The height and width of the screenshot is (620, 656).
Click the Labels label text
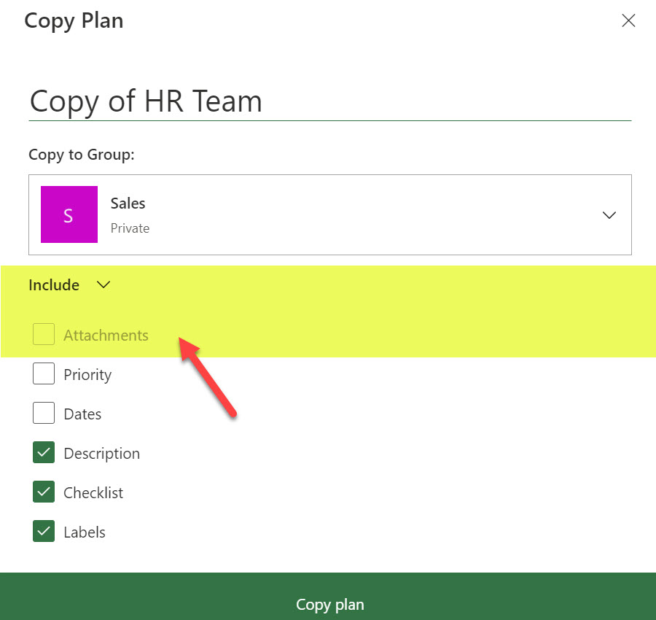(84, 532)
